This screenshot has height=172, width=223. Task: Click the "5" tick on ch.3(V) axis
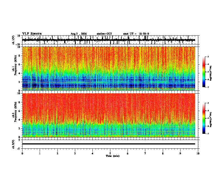[19, 140]
